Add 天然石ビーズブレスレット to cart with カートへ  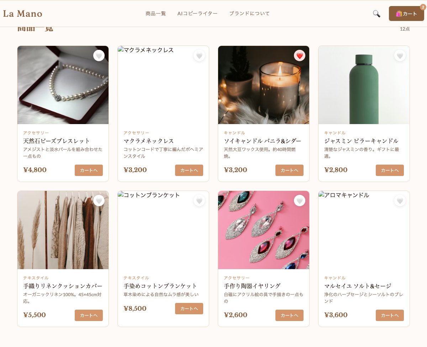tap(89, 170)
